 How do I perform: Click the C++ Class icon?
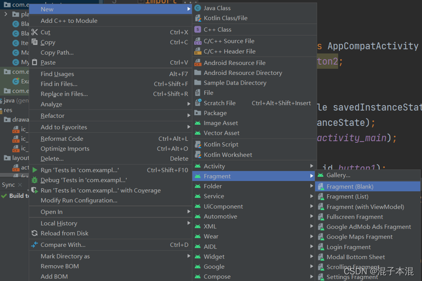click(x=198, y=30)
